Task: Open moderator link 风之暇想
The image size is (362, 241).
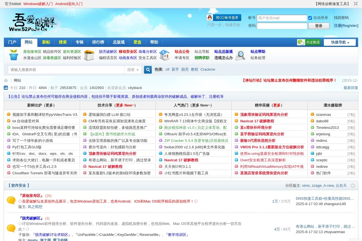Action: click(x=35, y=207)
